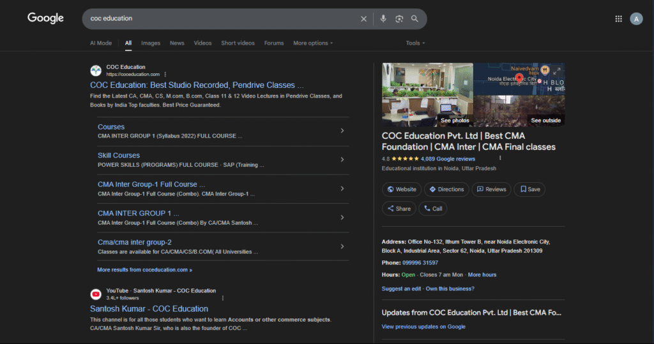
Task: Start voice search with microphone icon
Action: (x=383, y=19)
